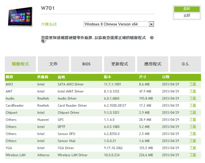Click the 作業系統 label

49,24
